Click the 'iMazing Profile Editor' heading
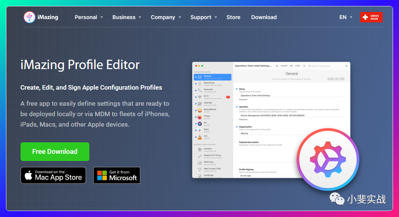The height and width of the screenshot is (217, 399). click(x=80, y=65)
